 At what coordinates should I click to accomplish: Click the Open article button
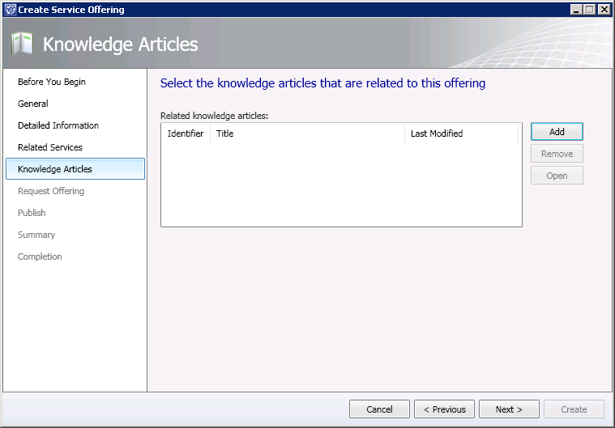(557, 176)
